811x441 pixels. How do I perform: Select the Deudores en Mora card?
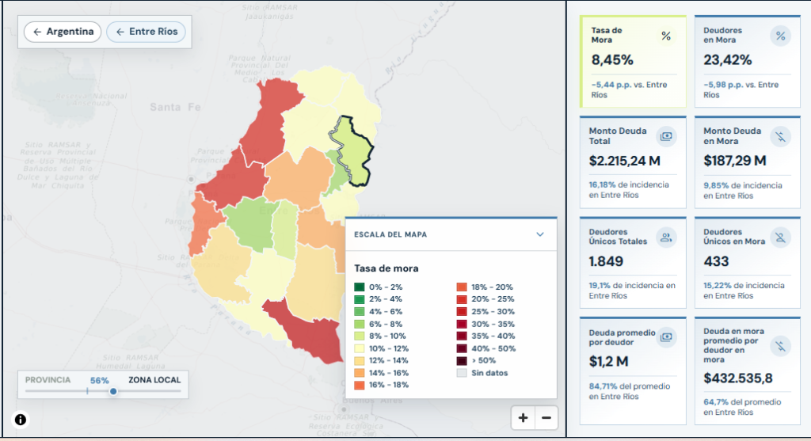[748, 62]
